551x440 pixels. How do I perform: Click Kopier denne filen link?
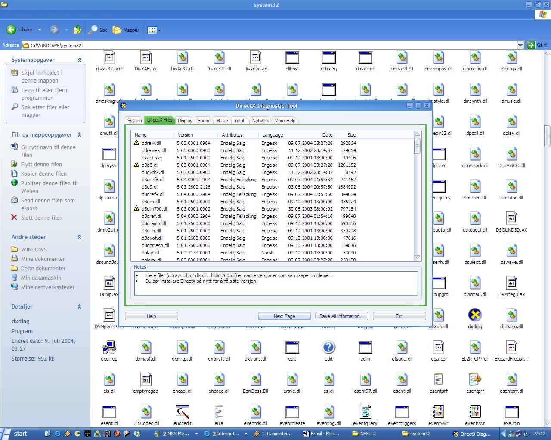point(44,174)
